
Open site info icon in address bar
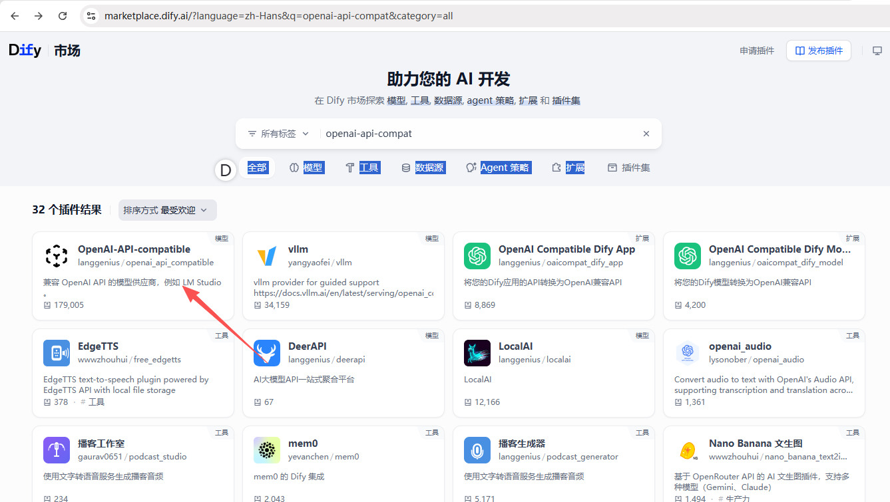pos(91,15)
